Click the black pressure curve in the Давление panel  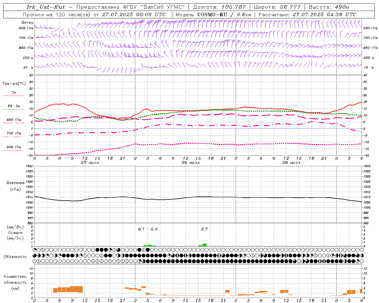pyautogui.click(x=198, y=196)
